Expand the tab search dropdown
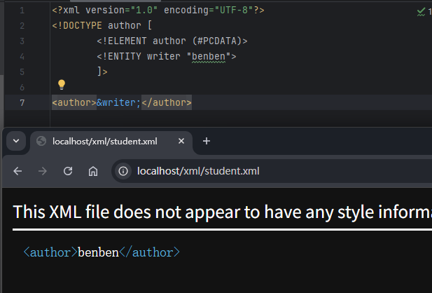Image resolution: width=432 pixels, height=293 pixels. [15, 141]
